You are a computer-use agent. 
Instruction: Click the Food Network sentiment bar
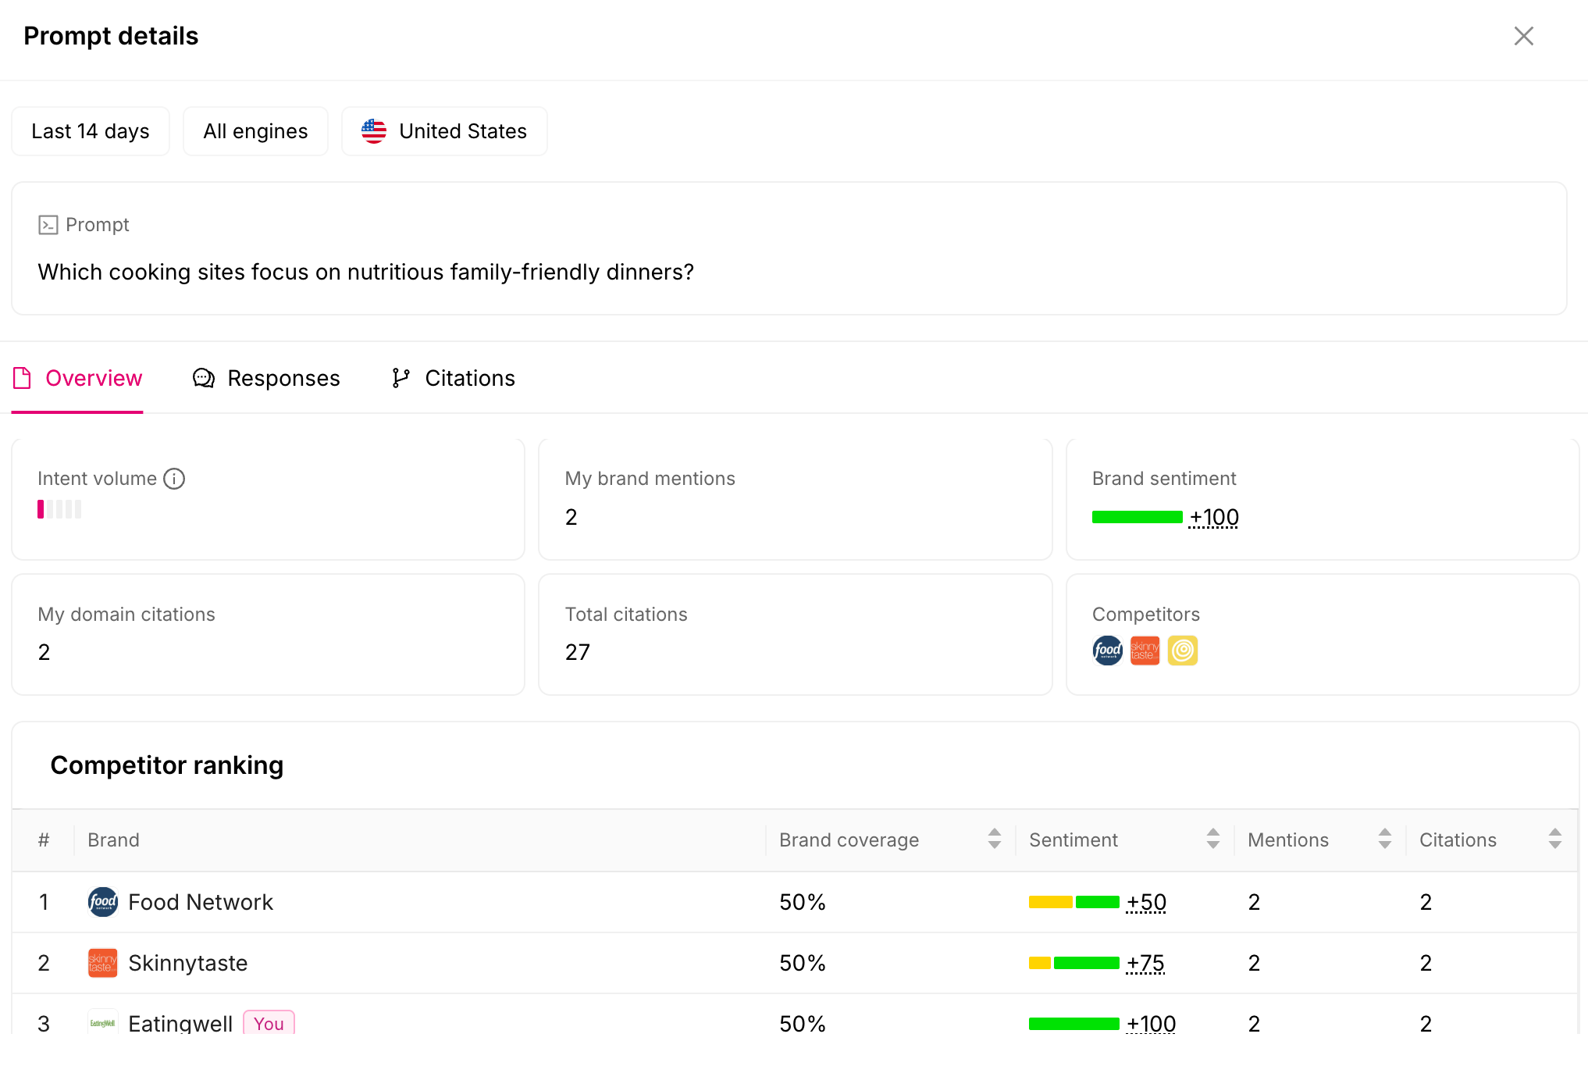1074,902
